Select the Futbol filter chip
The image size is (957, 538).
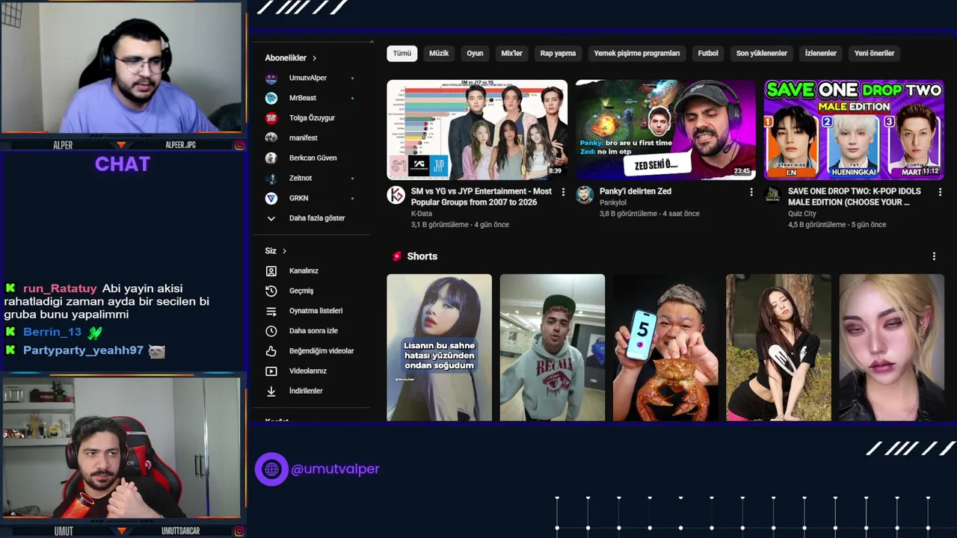[708, 53]
